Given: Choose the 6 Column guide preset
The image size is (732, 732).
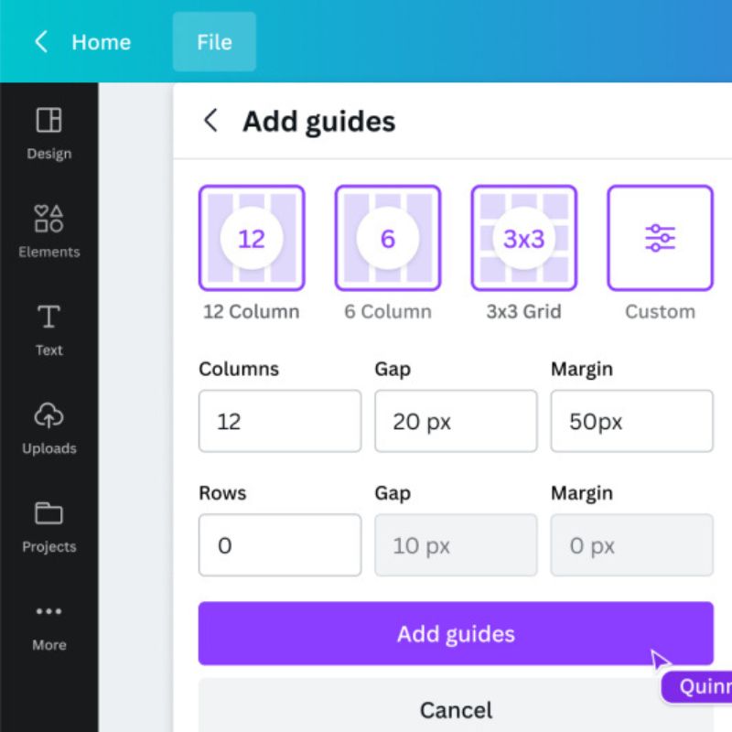Looking at the screenshot, I should tap(387, 238).
